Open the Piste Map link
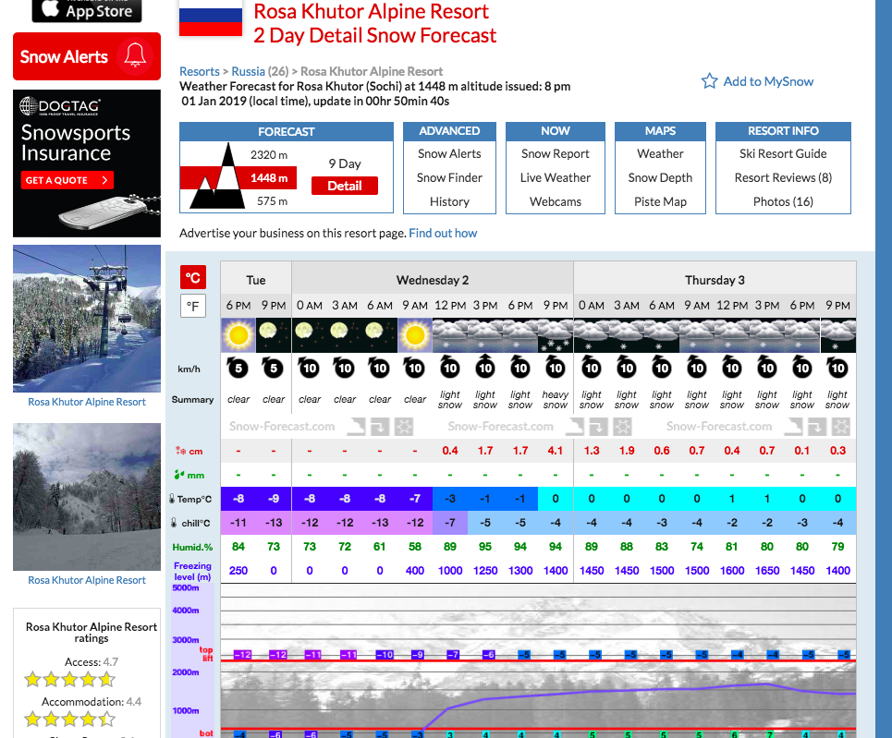 (660, 202)
